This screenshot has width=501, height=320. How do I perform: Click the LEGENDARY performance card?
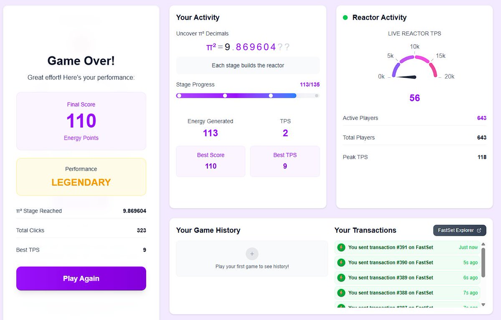pos(81,177)
